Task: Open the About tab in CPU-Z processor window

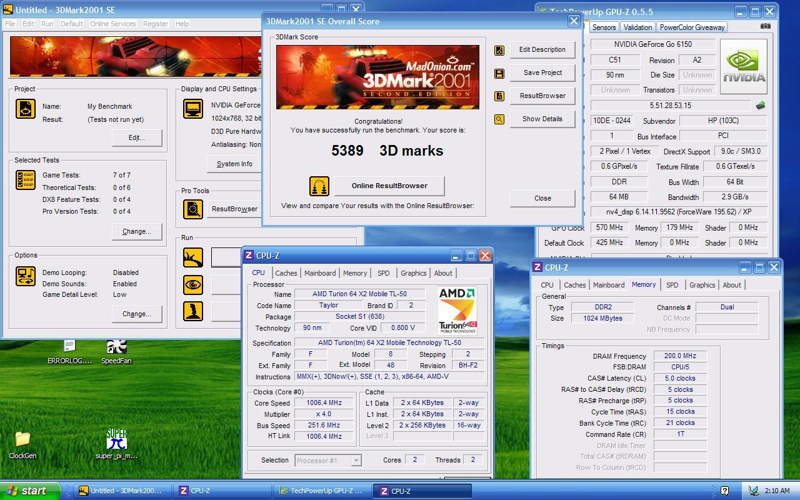Action: point(443,273)
